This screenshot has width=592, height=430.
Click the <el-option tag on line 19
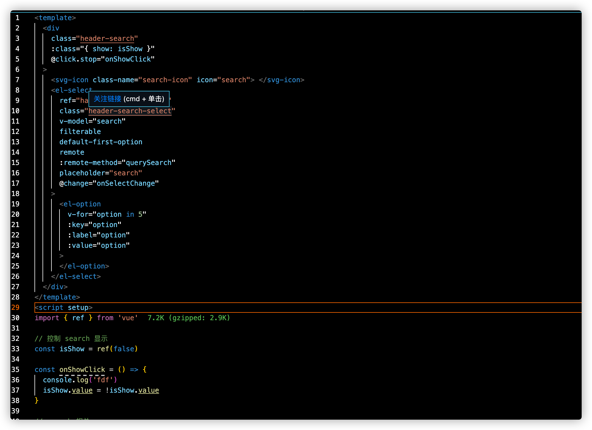coord(80,204)
